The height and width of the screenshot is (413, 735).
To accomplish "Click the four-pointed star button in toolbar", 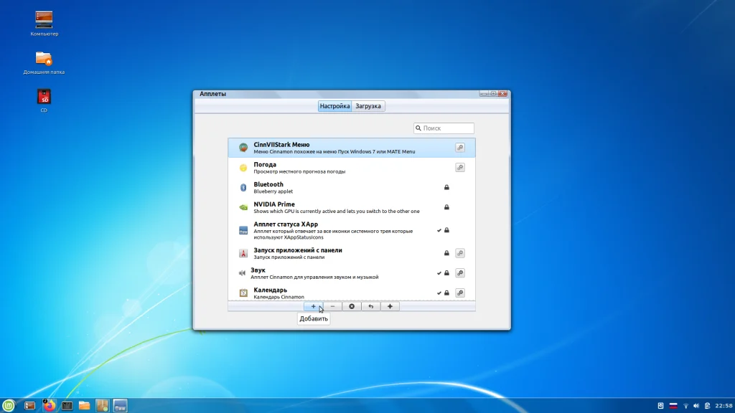I will (x=390, y=306).
